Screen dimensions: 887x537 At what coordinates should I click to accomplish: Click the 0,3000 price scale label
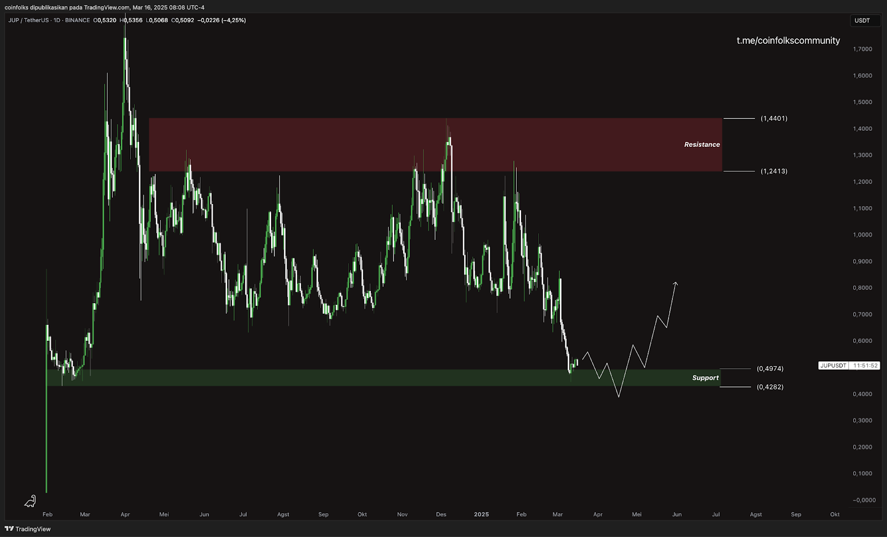pyautogui.click(x=863, y=421)
